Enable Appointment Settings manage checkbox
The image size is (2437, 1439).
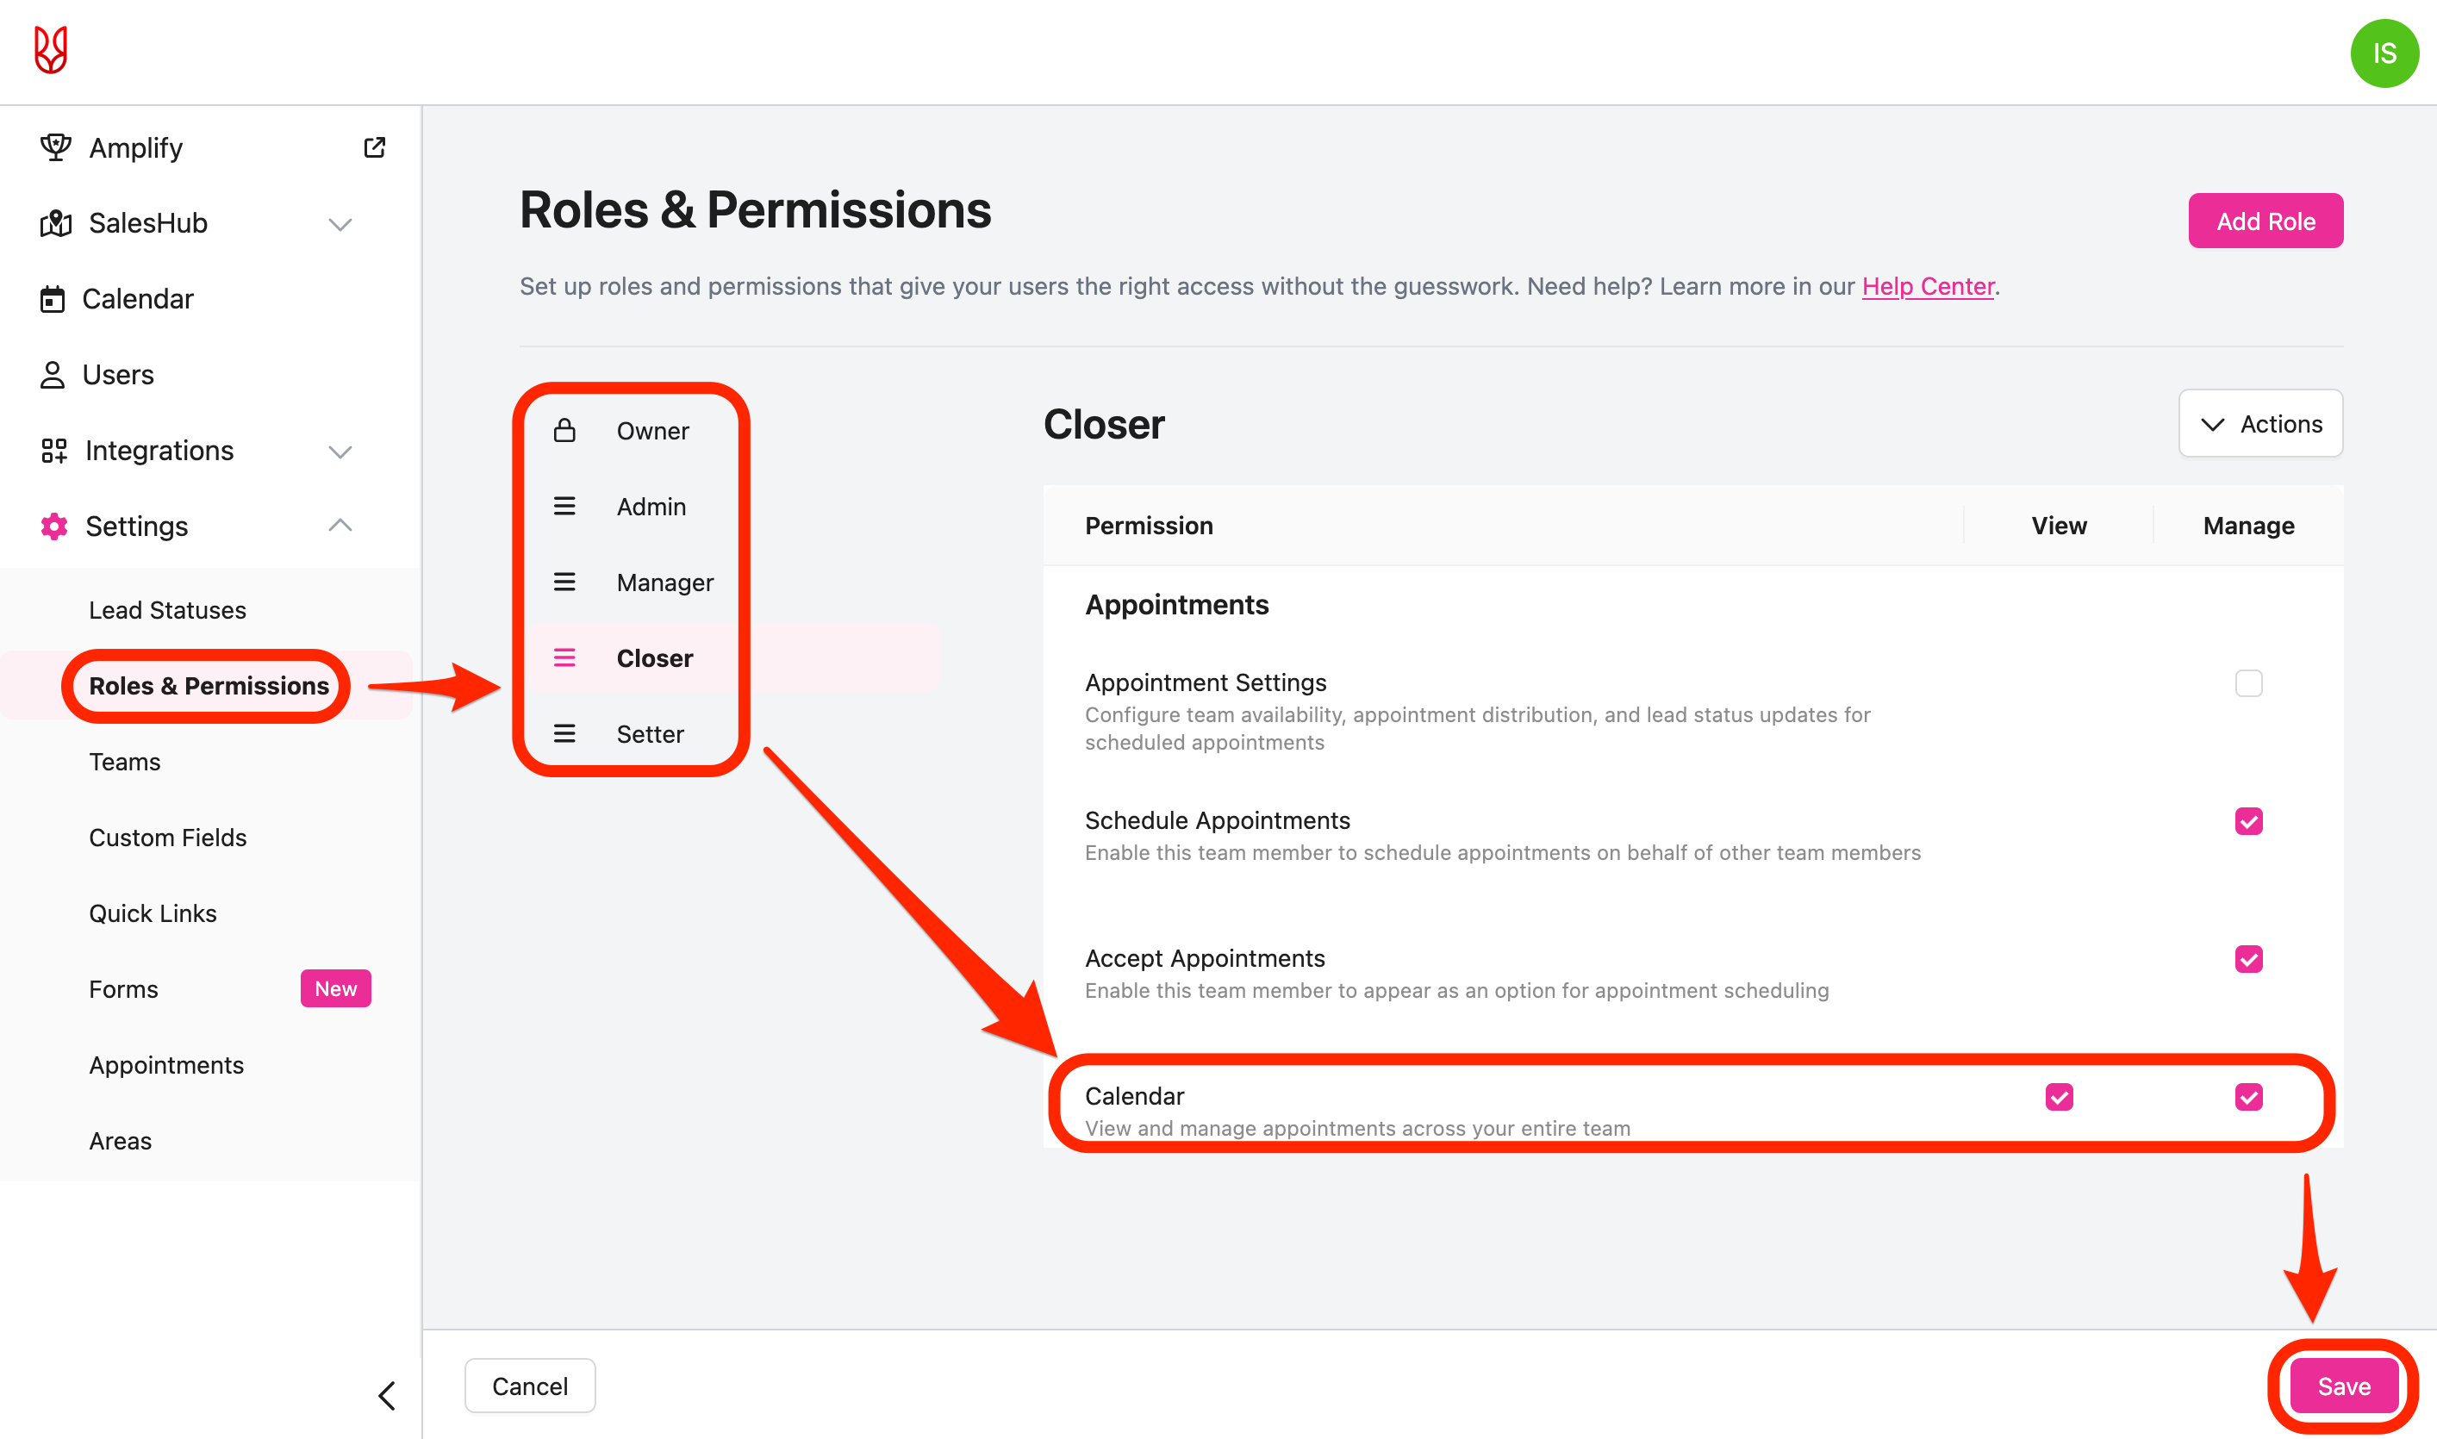coord(2248,683)
